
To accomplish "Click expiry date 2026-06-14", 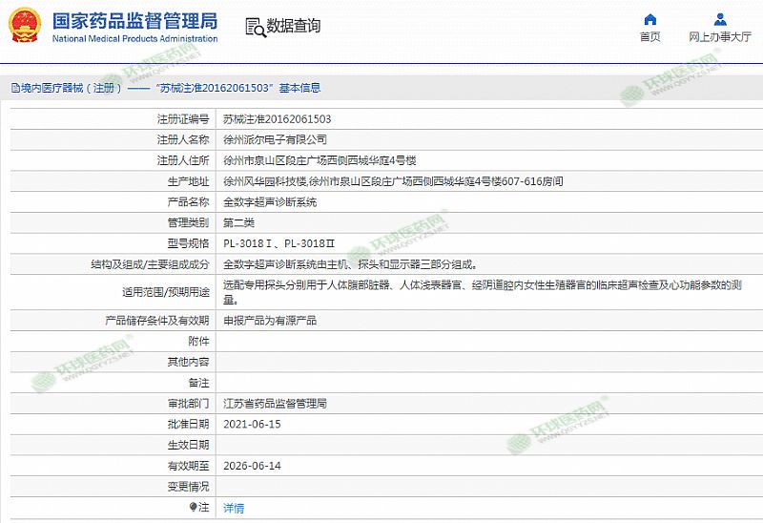I will [x=252, y=466].
